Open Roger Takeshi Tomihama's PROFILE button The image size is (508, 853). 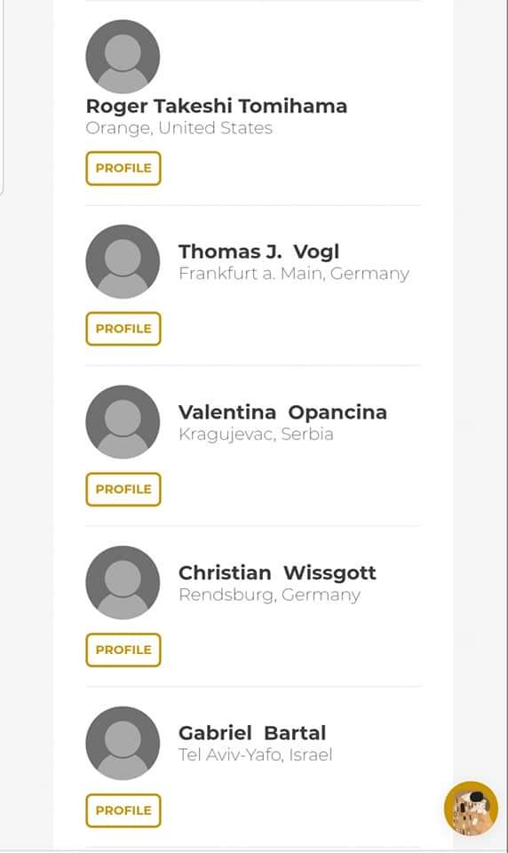click(x=123, y=168)
